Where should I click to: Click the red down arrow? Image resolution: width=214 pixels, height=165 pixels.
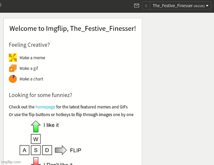[36, 161]
